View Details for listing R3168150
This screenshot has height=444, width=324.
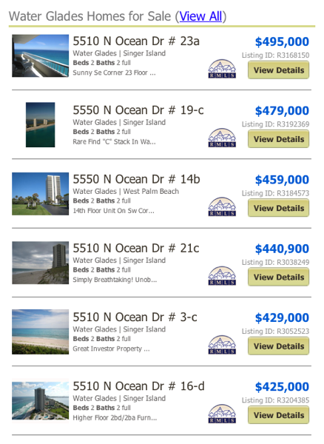click(278, 70)
